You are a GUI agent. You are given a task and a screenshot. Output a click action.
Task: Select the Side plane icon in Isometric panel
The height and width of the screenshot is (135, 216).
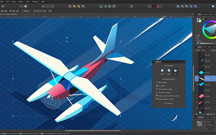pos(169,71)
